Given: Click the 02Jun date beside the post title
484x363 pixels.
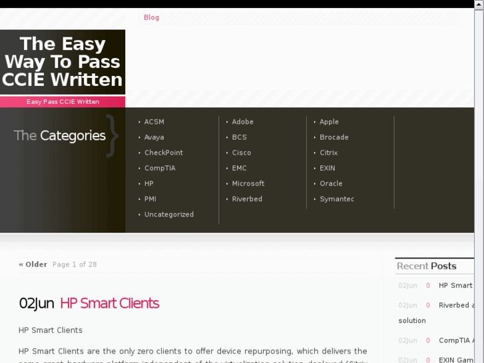Looking at the screenshot, I should [37, 303].
